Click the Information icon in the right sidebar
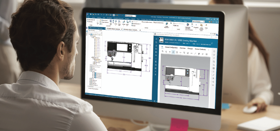This screenshot has height=131, width=280. point(214,51)
